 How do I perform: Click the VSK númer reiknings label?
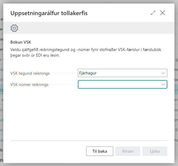point(29,84)
